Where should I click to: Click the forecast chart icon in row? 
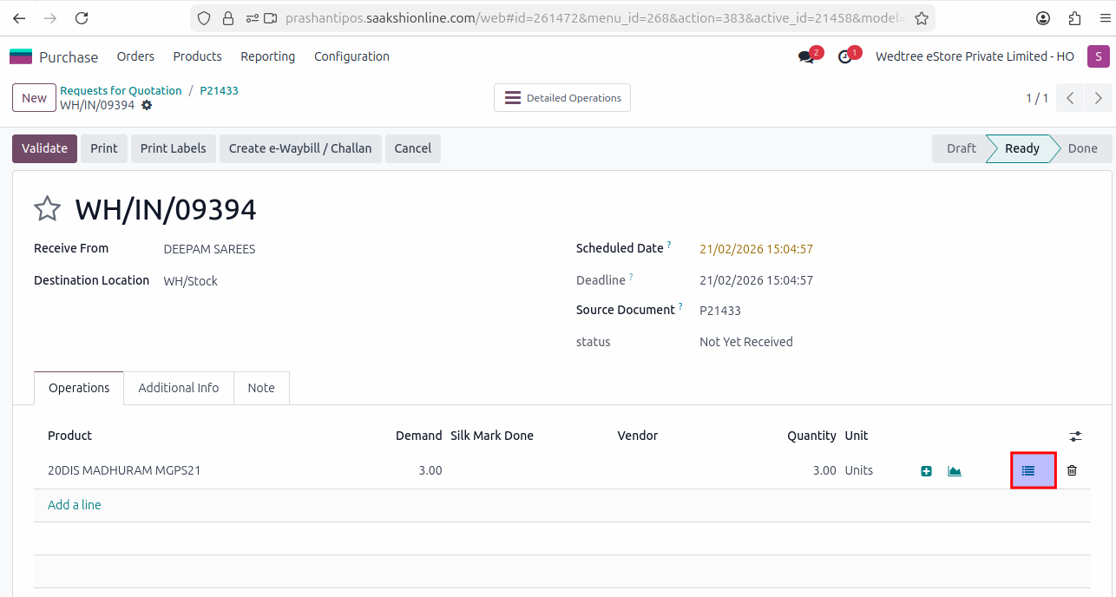click(x=955, y=471)
